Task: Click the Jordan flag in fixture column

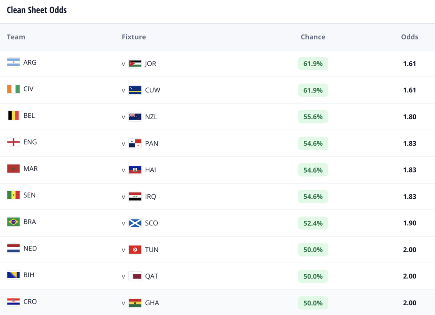Action: click(135, 64)
